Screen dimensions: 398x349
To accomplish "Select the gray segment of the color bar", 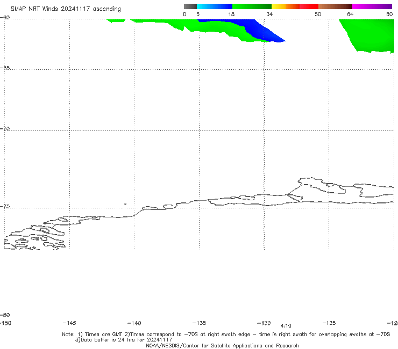I will click(190, 6).
